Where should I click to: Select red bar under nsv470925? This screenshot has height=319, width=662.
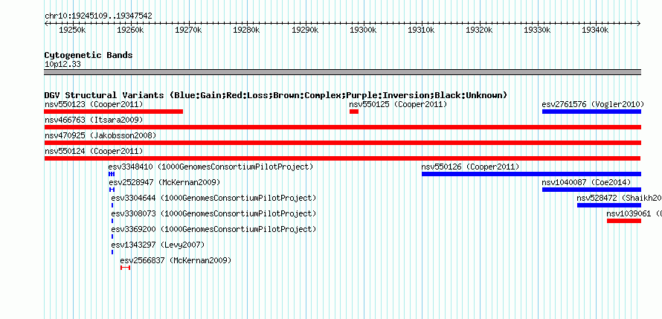tap(343, 143)
